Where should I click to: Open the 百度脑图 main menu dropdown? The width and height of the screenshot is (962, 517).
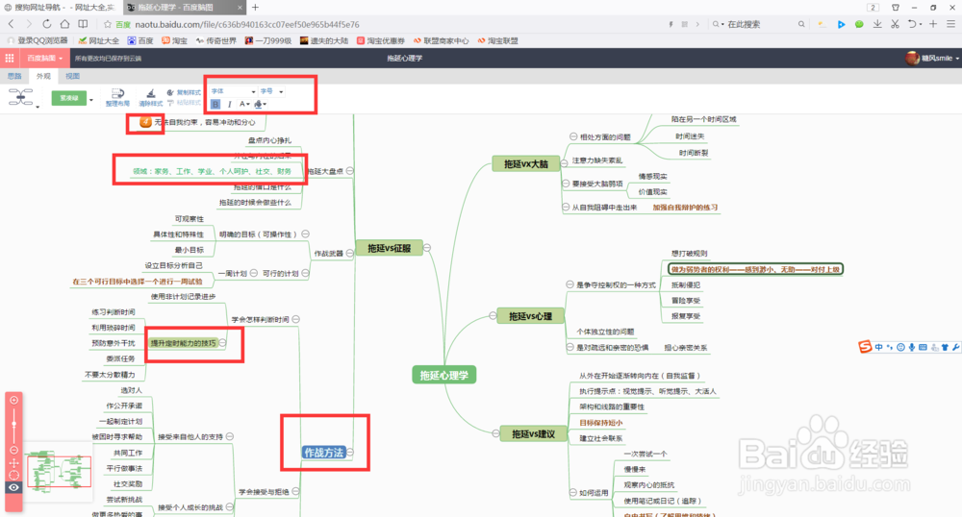pyautogui.click(x=44, y=59)
